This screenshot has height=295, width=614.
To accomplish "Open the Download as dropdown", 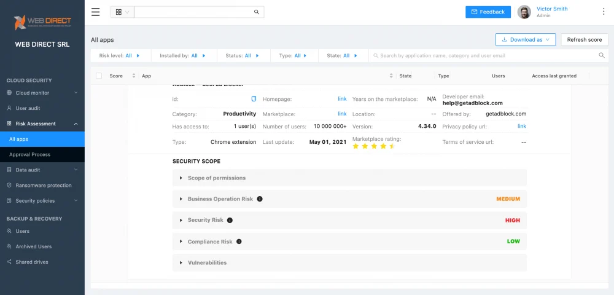I will click(526, 39).
